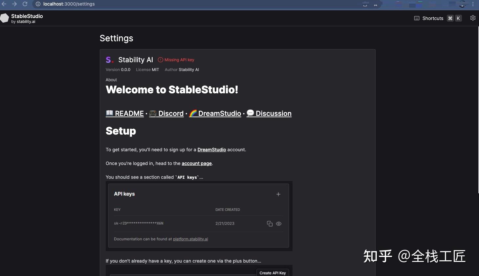Screen dimensions: 479x276
Task: Click the Stability AI 'S.' plugin logo
Action: (x=110, y=60)
